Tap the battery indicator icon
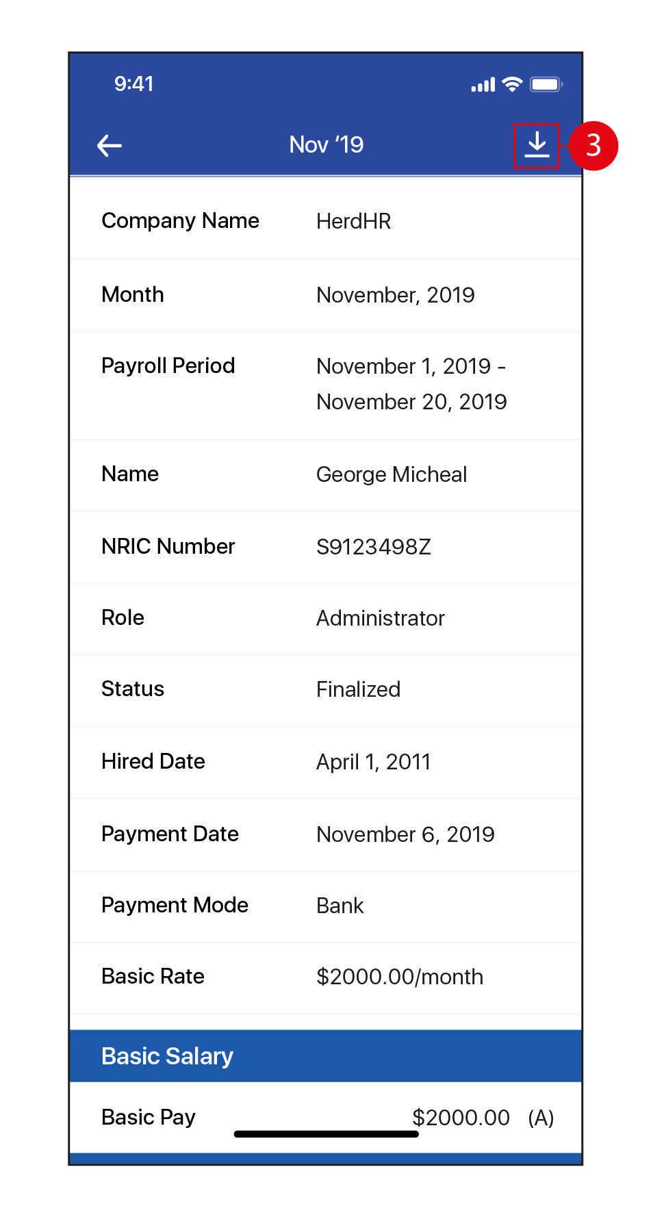The height and width of the screenshot is (1217, 651). pyautogui.click(x=546, y=84)
